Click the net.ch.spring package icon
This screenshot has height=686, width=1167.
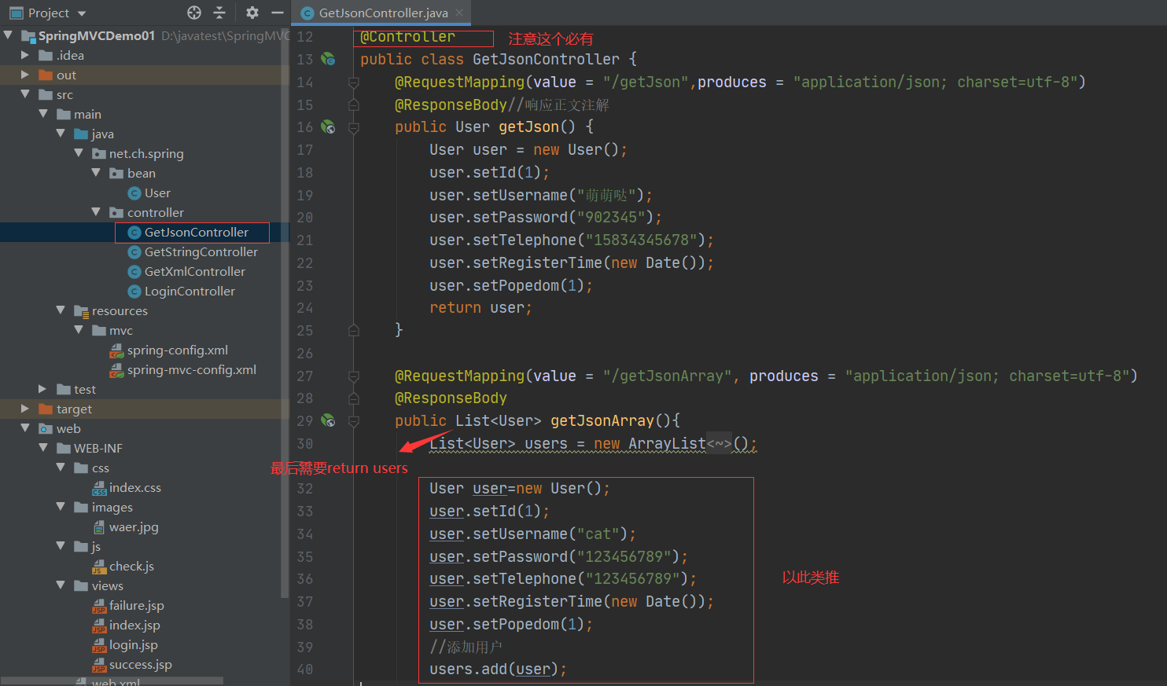click(x=99, y=154)
